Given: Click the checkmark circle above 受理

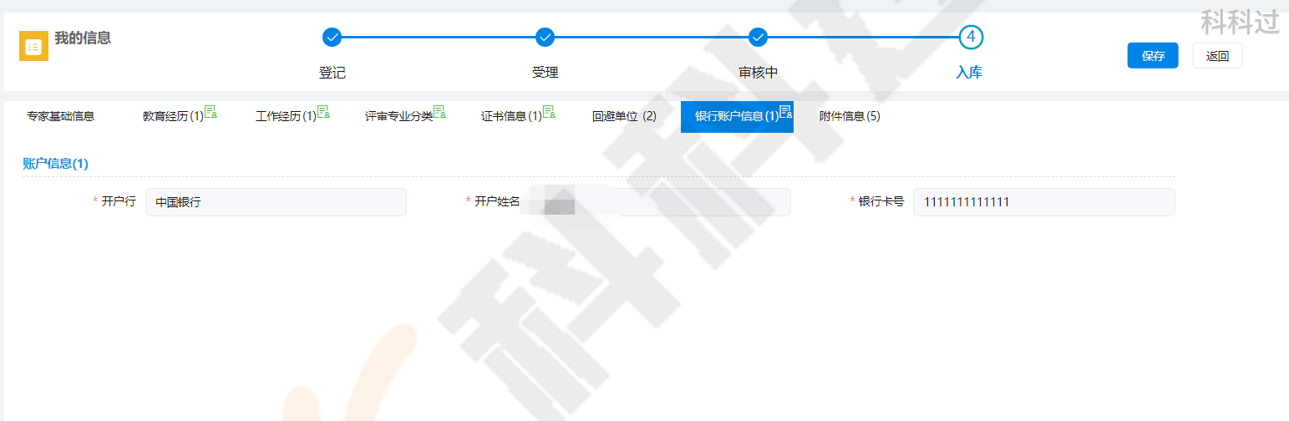Looking at the screenshot, I should (545, 37).
